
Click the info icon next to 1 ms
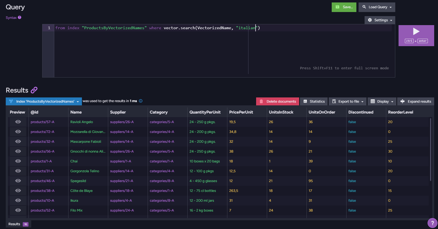pos(141,101)
